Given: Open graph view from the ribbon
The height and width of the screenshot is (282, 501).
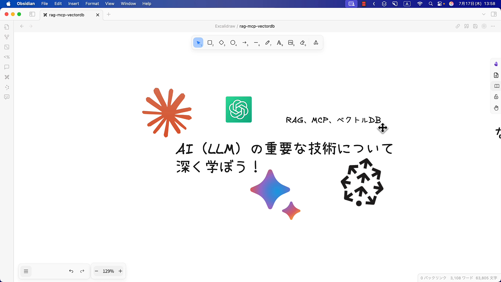Looking at the screenshot, I should click(x=7, y=37).
